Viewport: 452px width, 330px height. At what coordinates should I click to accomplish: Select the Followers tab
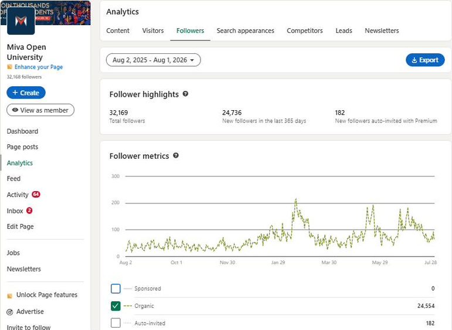pos(191,30)
